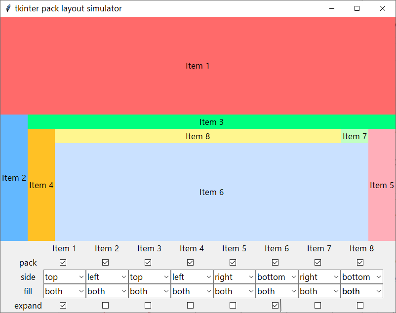Click the 'pack' row label
Screen dimensions: 396x313
pyautogui.click(x=28, y=263)
